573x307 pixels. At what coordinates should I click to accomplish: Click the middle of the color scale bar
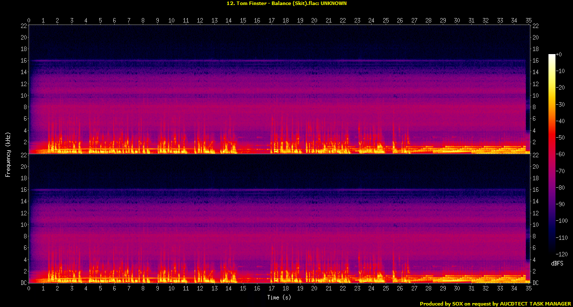552,155
